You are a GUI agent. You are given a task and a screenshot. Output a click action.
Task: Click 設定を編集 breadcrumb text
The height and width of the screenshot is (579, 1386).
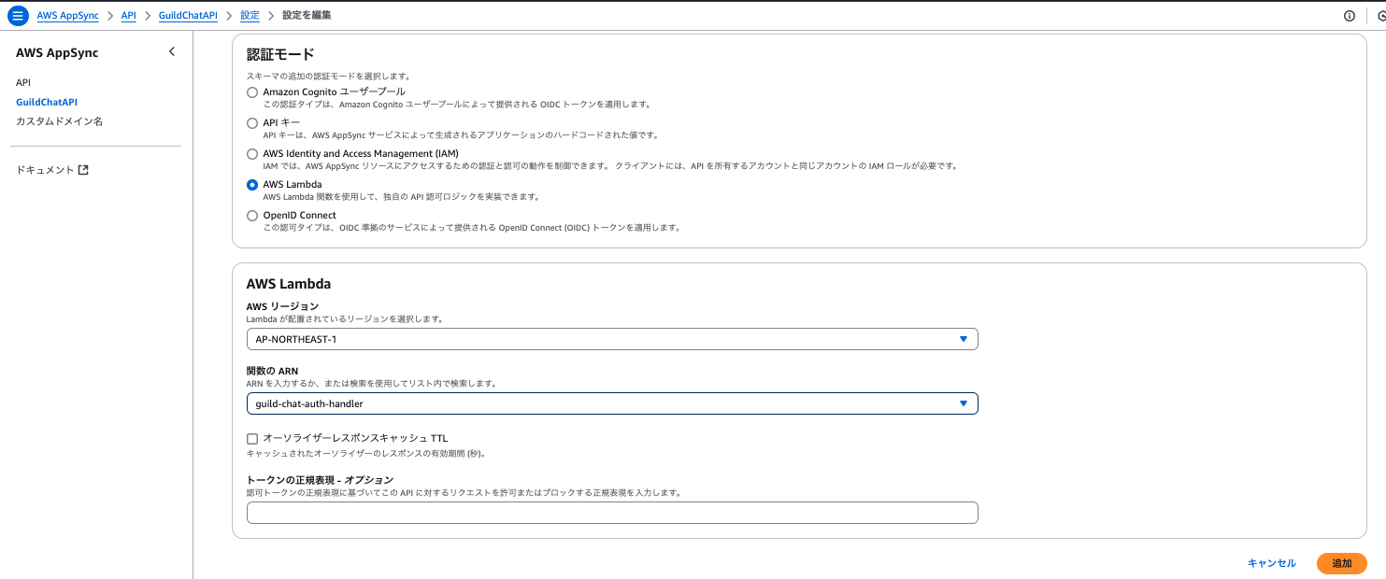click(x=307, y=16)
